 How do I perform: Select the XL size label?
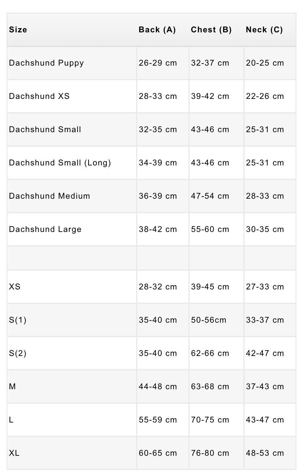[x=14, y=453]
